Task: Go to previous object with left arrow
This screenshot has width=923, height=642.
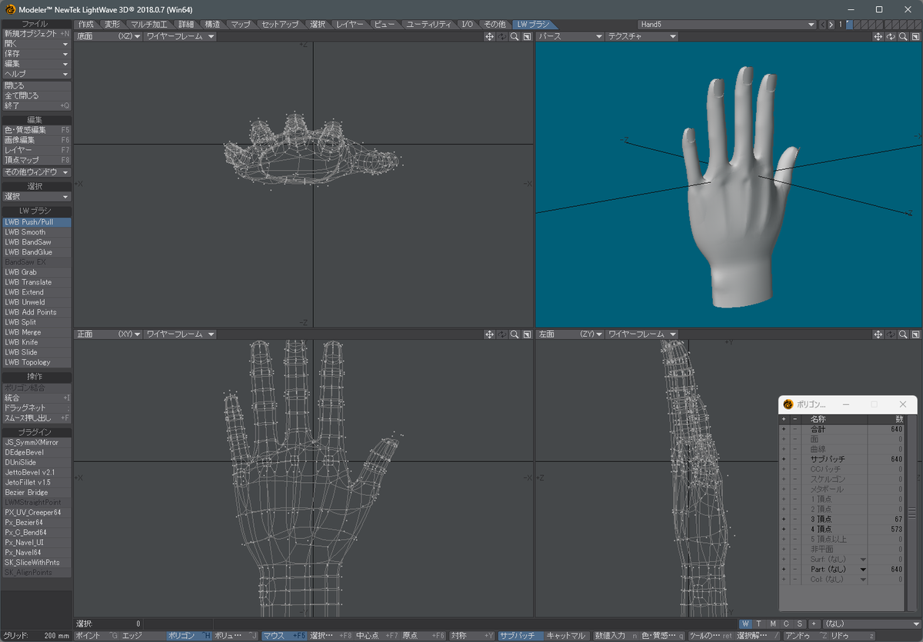Action: click(x=822, y=25)
